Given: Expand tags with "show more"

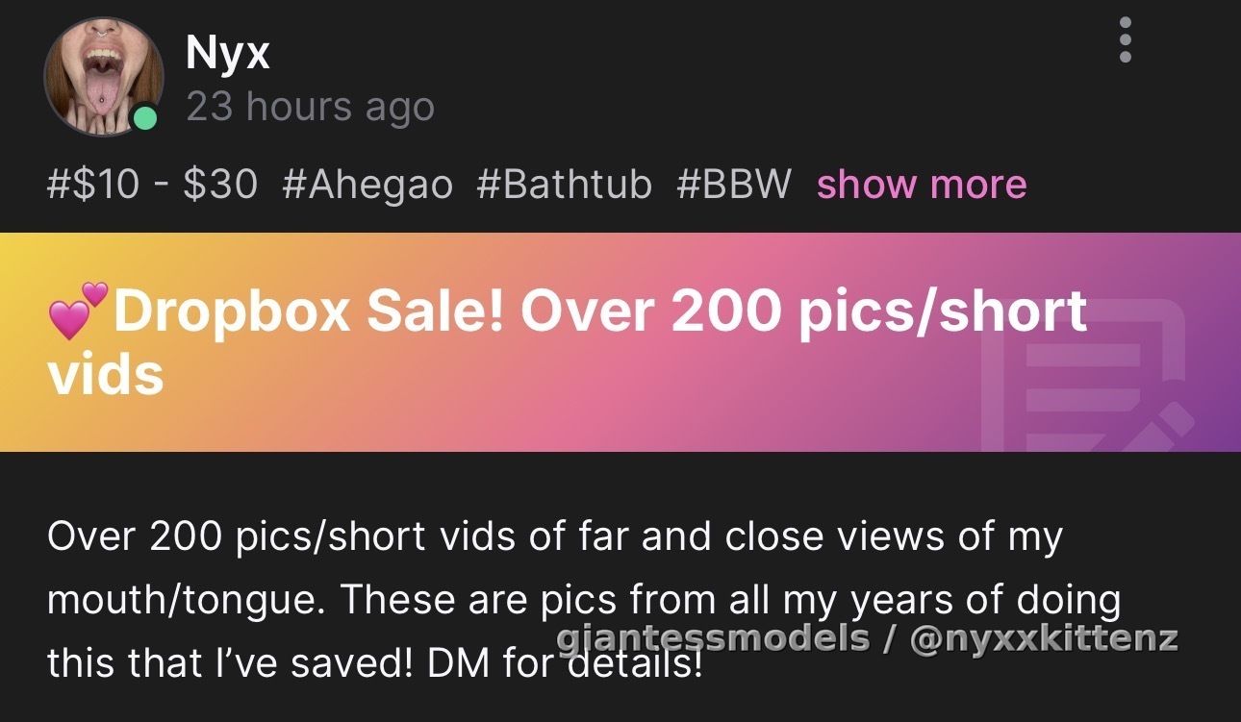Looking at the screenshot, I should pyautogui.click(x=922, y=184).
